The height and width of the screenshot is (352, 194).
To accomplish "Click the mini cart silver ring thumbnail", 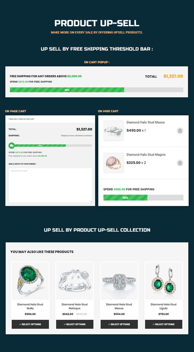I will 114,130.
